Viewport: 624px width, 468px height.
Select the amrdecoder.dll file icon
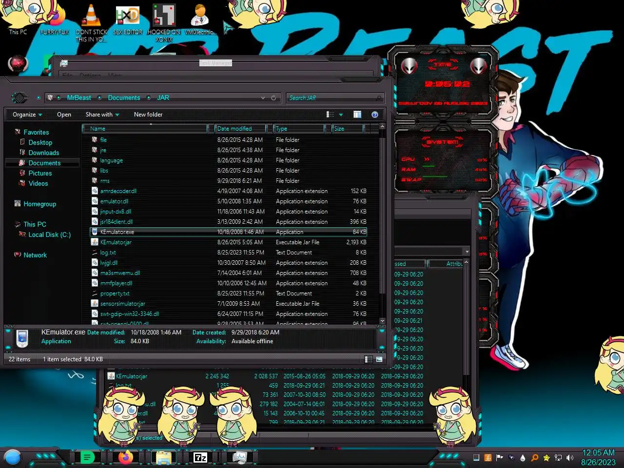click(95, 191)
